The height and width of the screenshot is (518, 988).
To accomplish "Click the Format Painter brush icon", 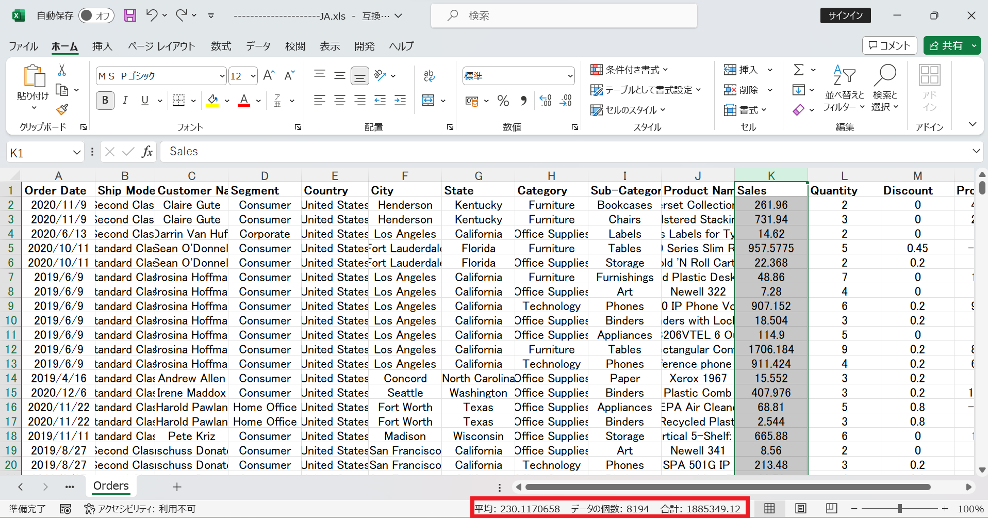I will point(62,109).
